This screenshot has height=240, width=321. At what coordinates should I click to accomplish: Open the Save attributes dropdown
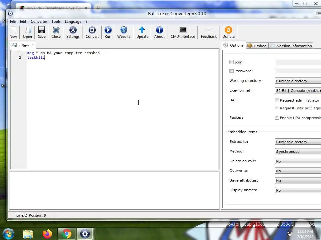point(298,181)
